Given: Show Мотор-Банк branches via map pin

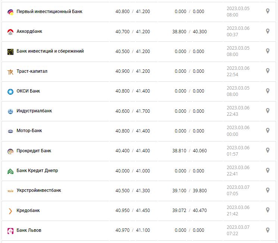Looking at the screenshot, I should pos(268,130).
